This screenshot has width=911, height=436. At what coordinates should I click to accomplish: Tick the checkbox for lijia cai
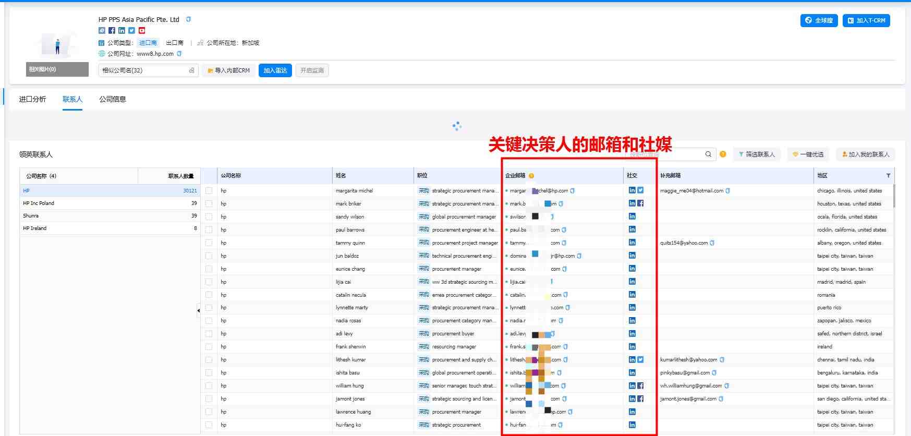tap(209, 282)
